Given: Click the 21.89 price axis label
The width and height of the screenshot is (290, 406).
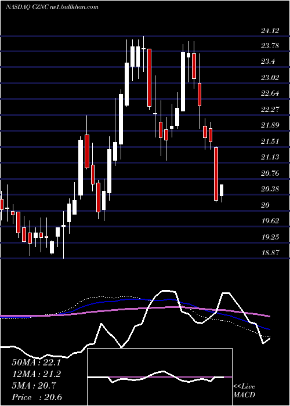Looking at the screenshot, I should click(x=270, y=125).
